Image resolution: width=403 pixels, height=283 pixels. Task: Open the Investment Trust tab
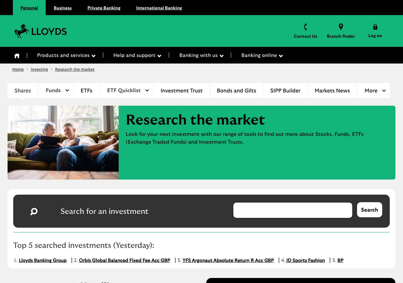[182, 91]
